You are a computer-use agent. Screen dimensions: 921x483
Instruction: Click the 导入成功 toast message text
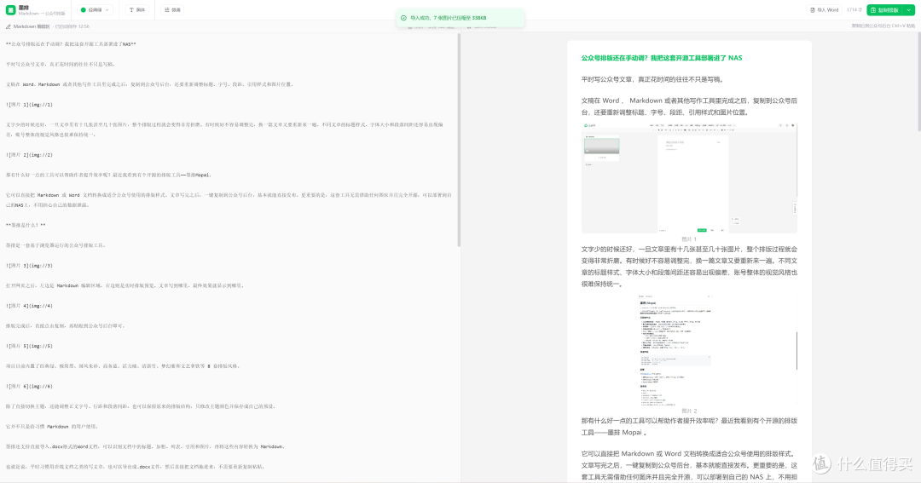(x=449, y=18)
